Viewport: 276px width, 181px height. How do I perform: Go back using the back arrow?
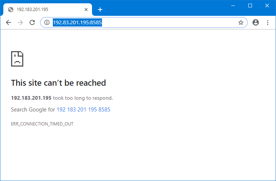click(8, 22)
